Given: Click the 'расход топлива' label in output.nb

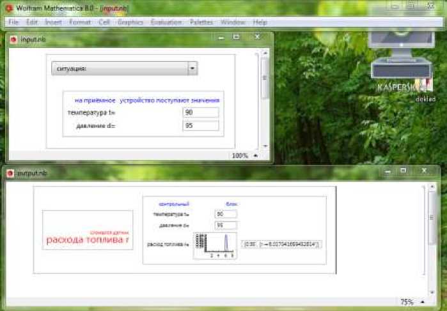Looking at the screenshot, I should [x=168, y=244].
